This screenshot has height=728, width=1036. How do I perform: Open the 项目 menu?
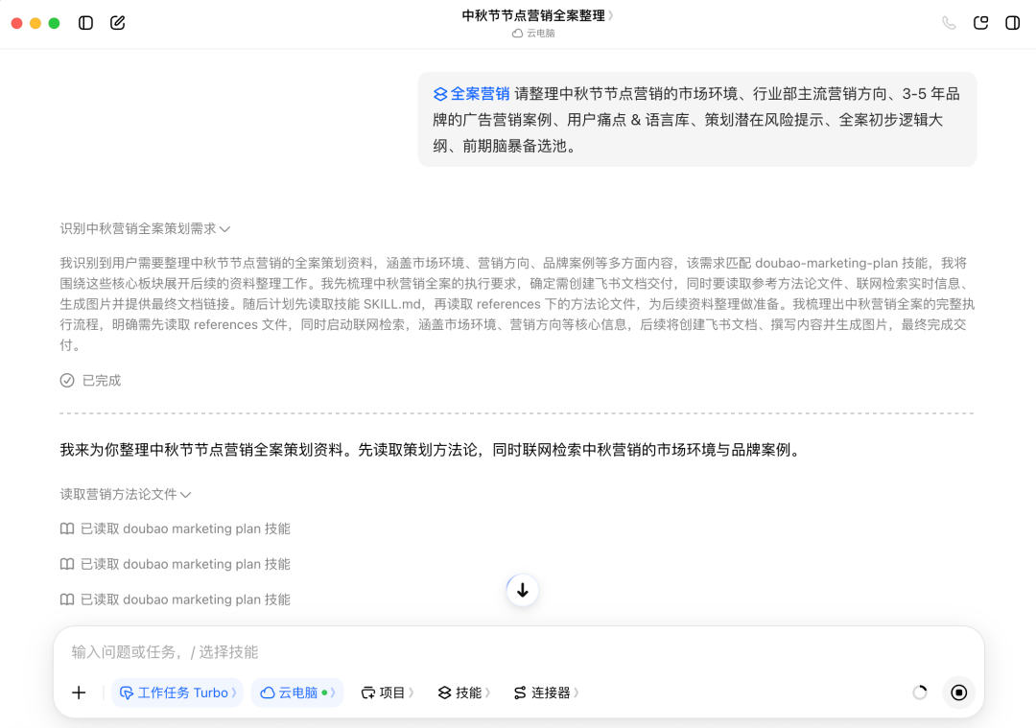click(x=388, y=693)
